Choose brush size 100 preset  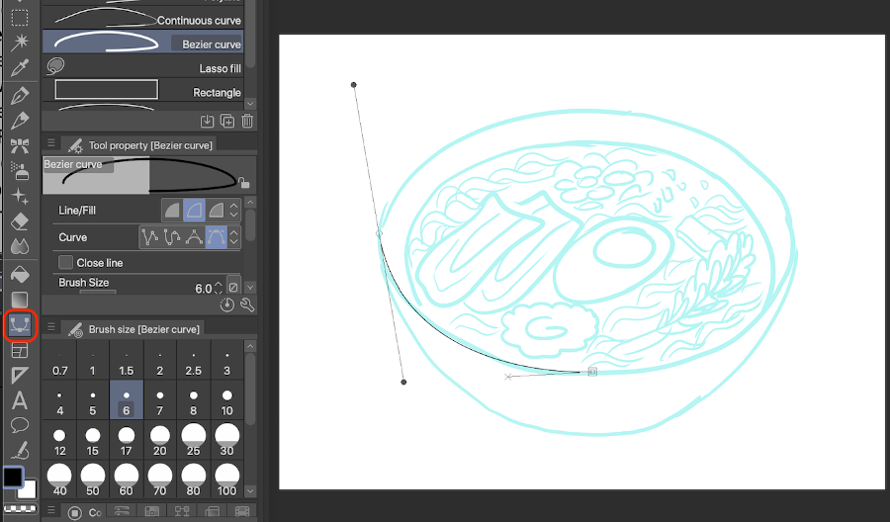pos(227,481)
